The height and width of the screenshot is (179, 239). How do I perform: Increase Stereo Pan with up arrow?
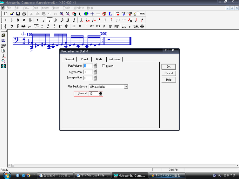(x=95, y=71)
